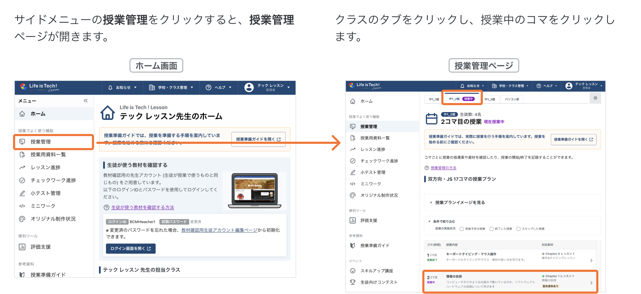Click the smiley icon for スキルアップ講座

(x=353, y=271)
